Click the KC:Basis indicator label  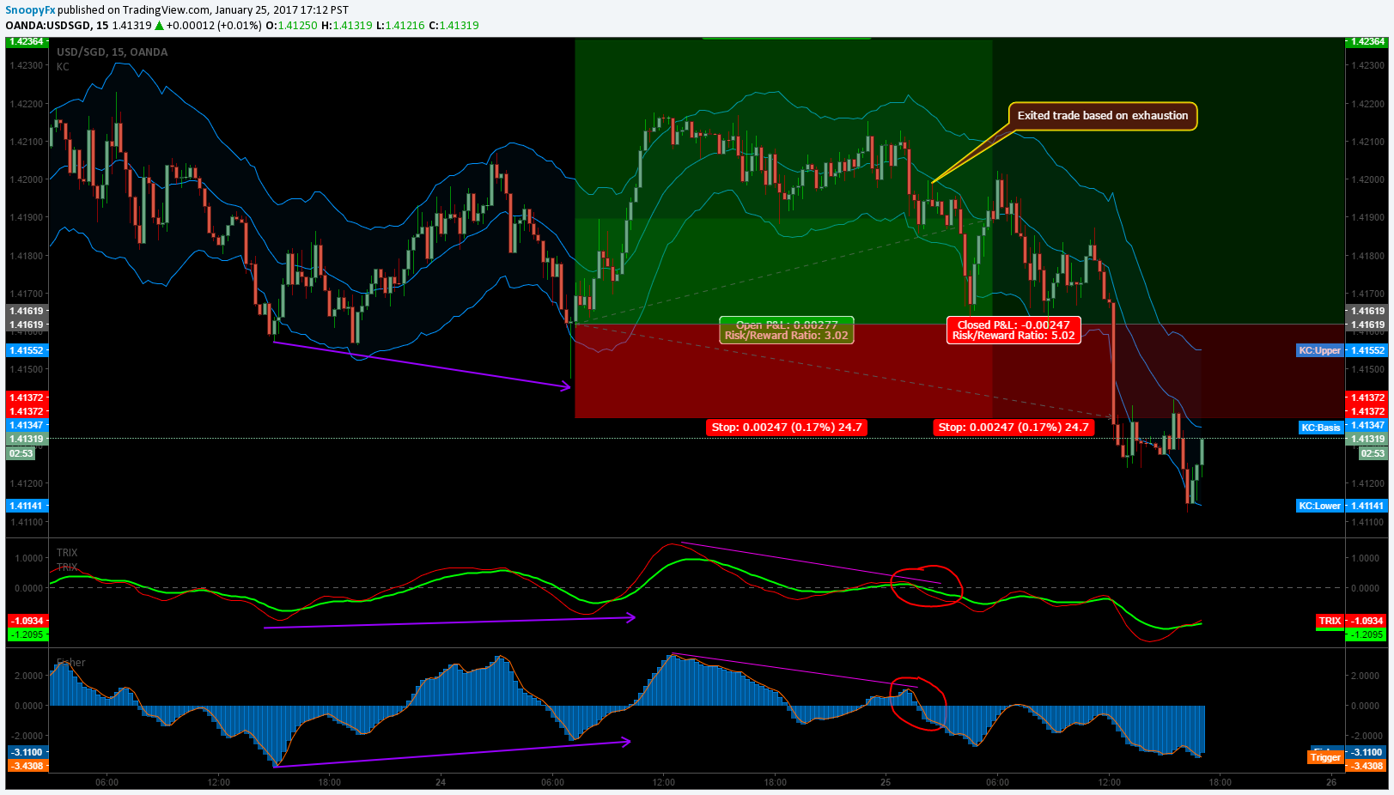1320,427
